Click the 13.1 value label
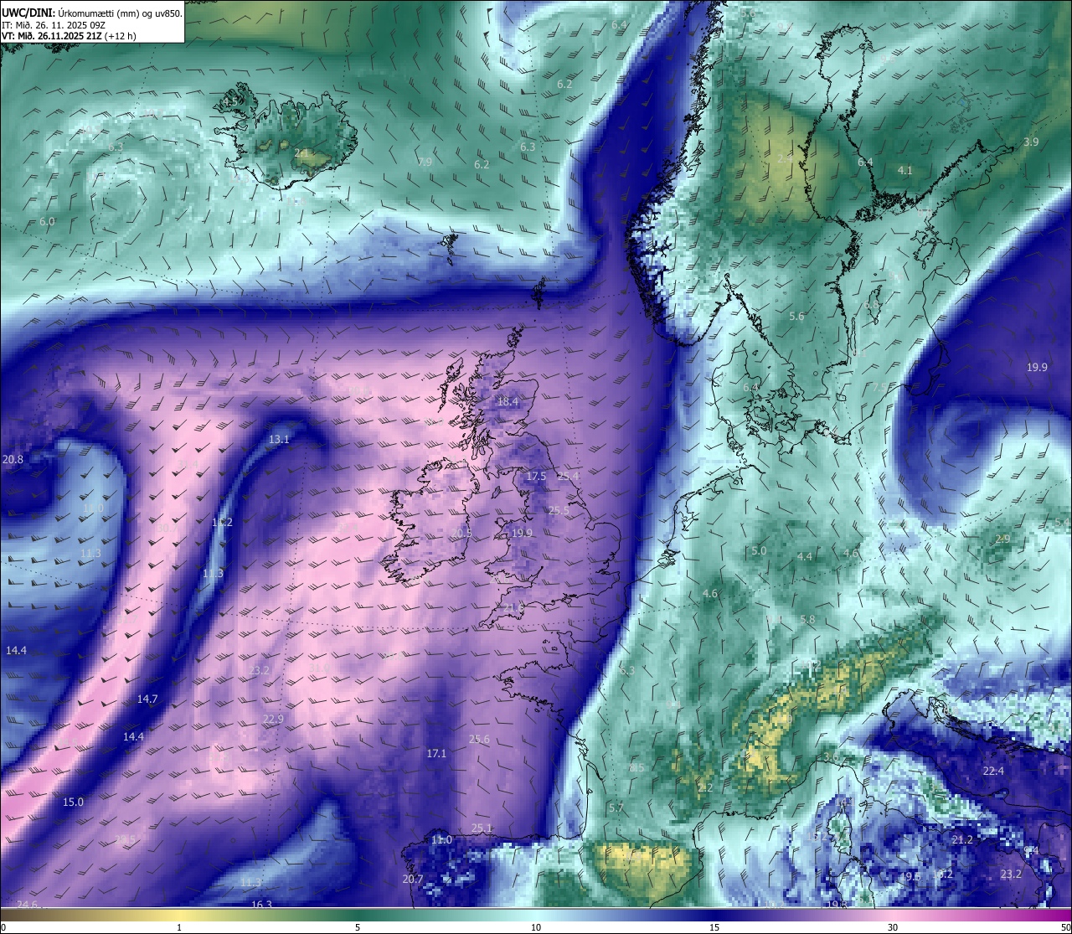1072x934 pixels. click(279, 440)
